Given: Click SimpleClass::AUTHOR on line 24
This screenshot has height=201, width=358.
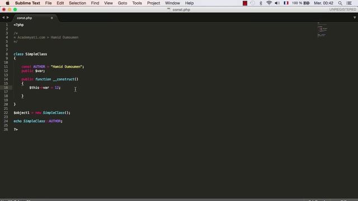Looking at the screenshot, I should 42,121.
